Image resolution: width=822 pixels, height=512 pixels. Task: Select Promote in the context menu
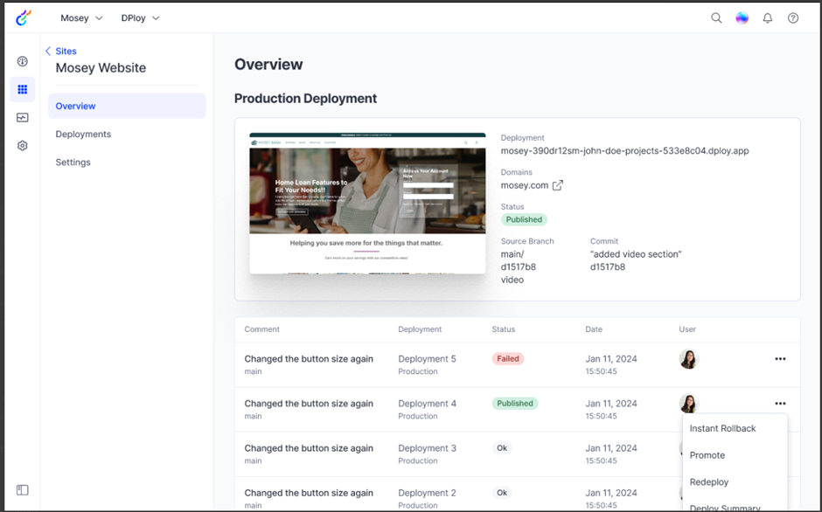point(707,455)
